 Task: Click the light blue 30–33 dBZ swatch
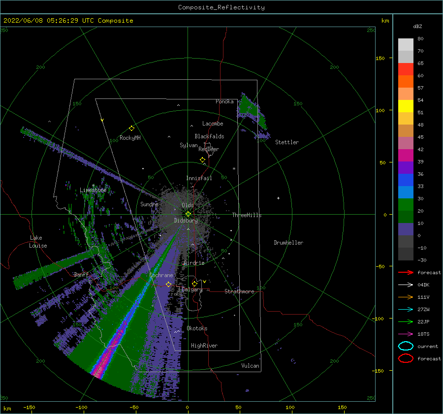coord(406,192)
